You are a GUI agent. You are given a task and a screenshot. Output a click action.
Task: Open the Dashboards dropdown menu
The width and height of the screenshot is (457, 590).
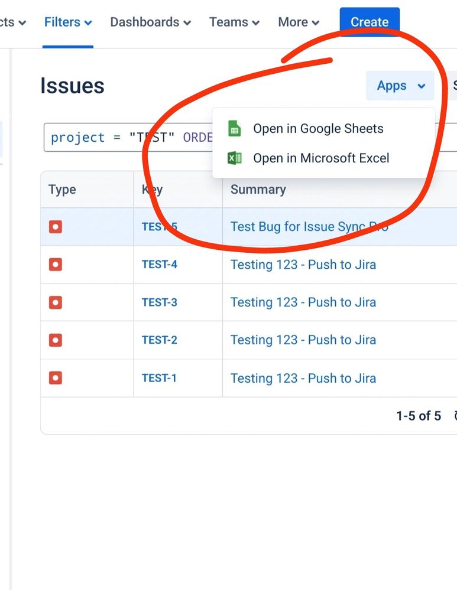click(x=150, y=22)
